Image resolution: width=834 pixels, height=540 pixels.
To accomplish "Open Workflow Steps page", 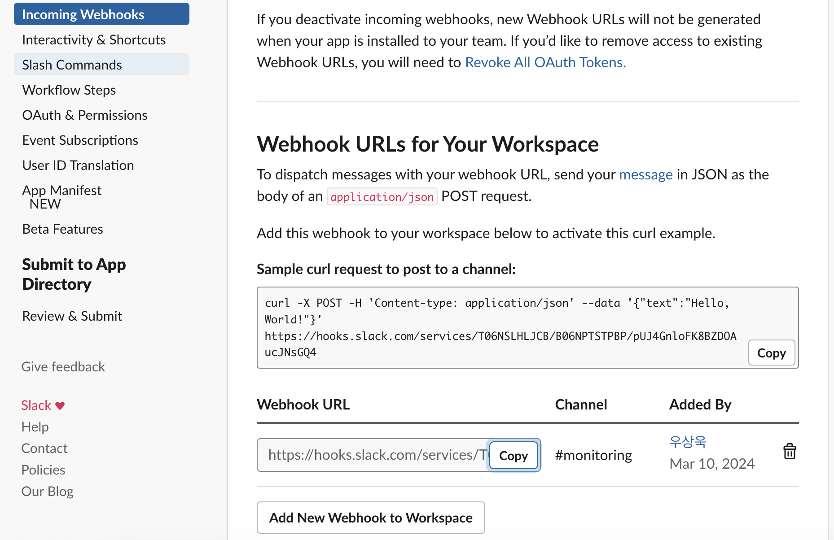I will coord(69,90).
